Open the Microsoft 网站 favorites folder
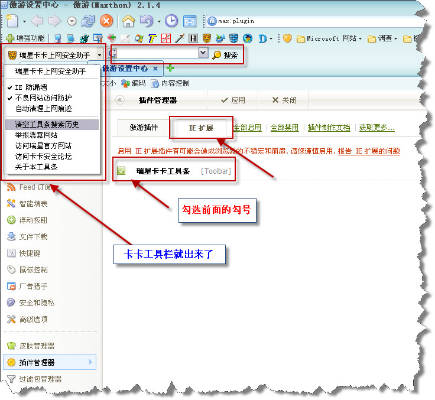The width and height of the screenshot is (435, 400). pos(329,38)
